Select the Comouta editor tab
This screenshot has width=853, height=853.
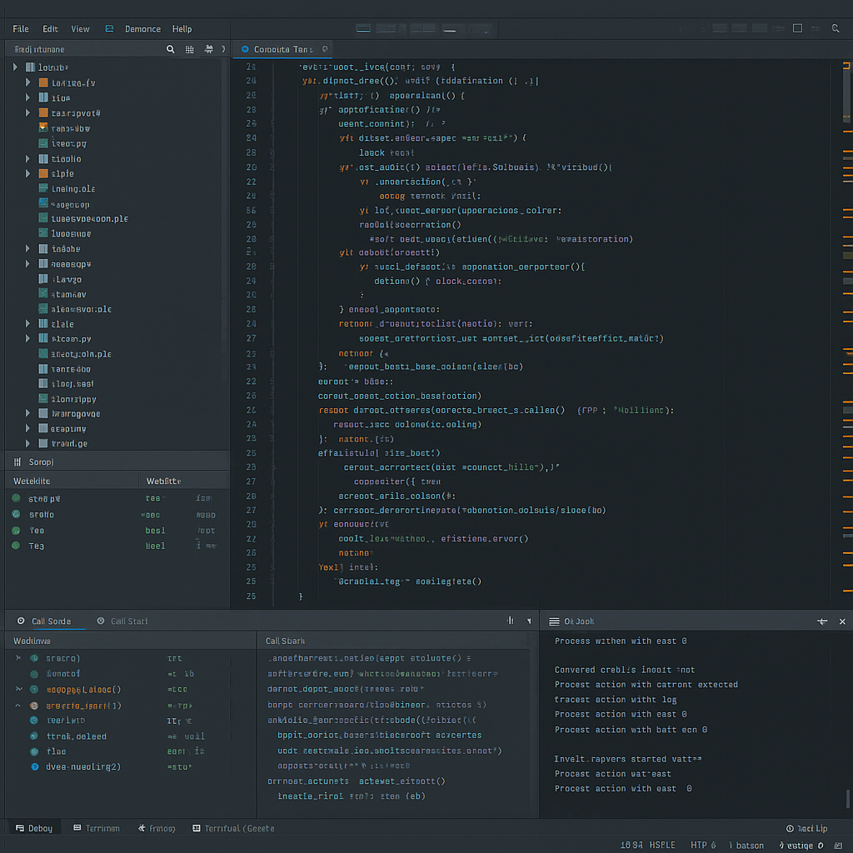[x=283, y=49]
